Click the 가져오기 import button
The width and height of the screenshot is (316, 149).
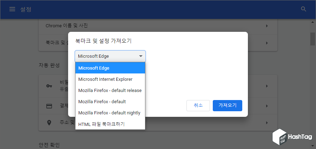point(227,105)
